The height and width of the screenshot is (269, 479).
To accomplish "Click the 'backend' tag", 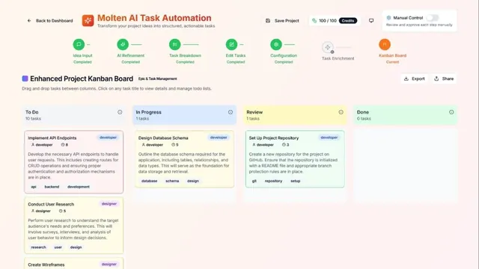I will (52, 187).
